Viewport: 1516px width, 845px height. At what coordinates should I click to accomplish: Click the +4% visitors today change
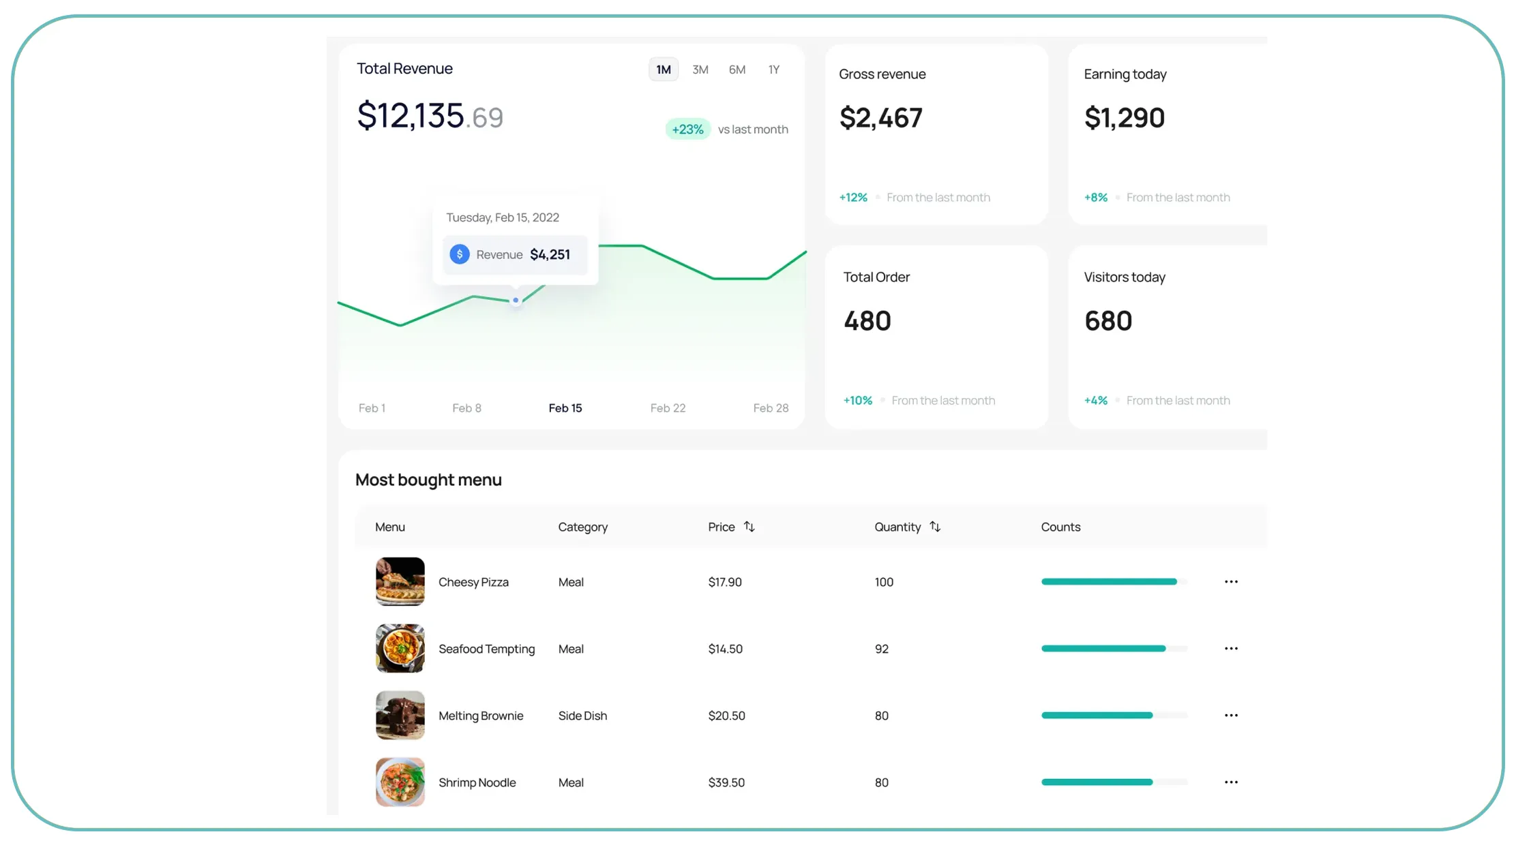[x=1096, y=401]
